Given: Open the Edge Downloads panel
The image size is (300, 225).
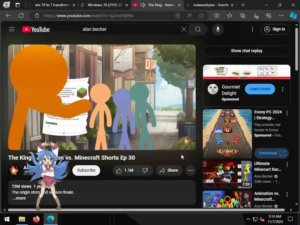Looking at the screenshot, I should pyautogui.click(x=256, y=16).
